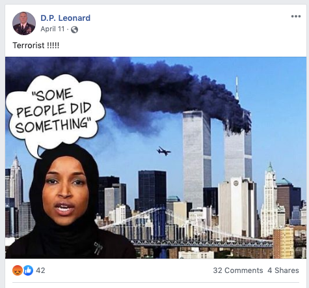Select the 'Terrorist !!!!!' post caption text
The width and height of the screenshot is (309, 288).
[x=36, y=46]
